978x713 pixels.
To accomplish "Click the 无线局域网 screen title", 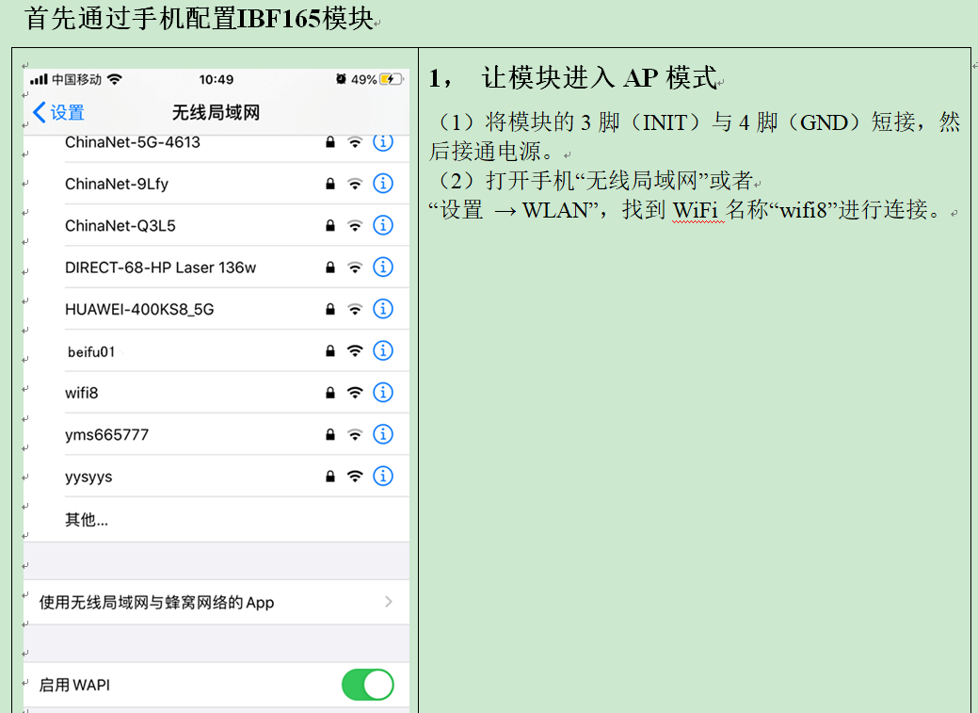I will (216, 113).
